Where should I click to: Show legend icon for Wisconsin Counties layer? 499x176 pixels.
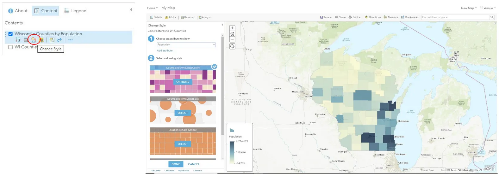(18, 40)
